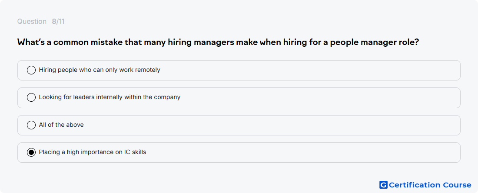Select the 'Hiring people who can only work remotely' radio button
This screenshot has width=478, height=193.
pyautogui.click(x=31, y=70)
